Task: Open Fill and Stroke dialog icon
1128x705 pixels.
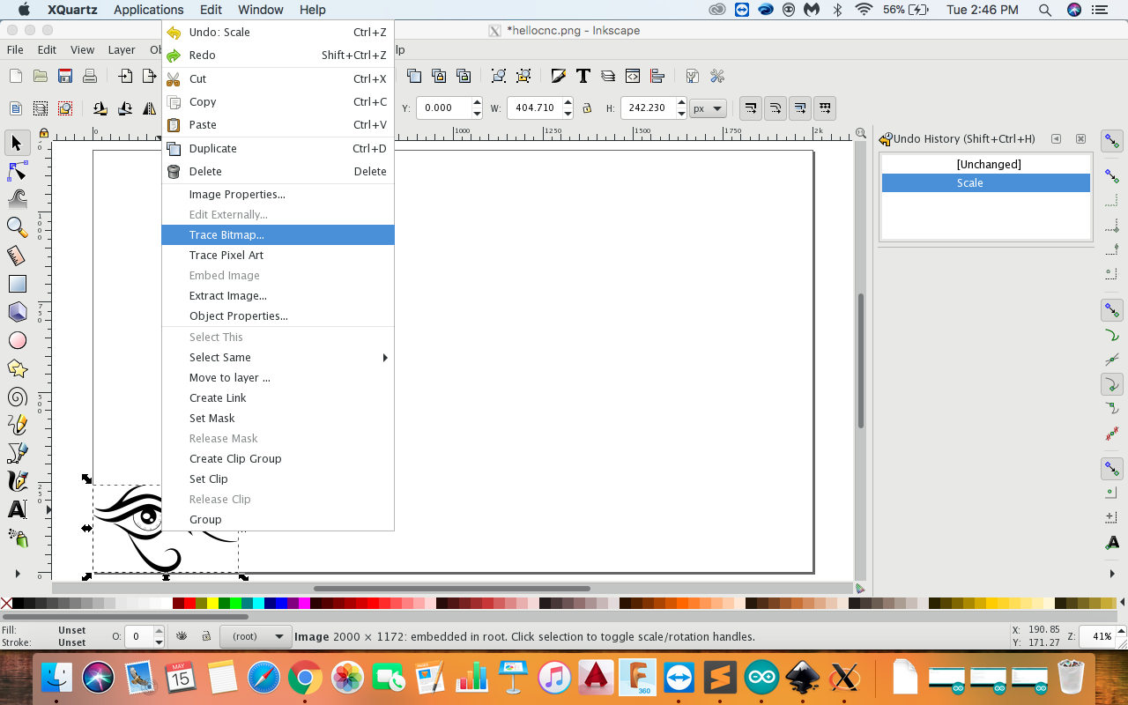Action: tap(558, 76)
